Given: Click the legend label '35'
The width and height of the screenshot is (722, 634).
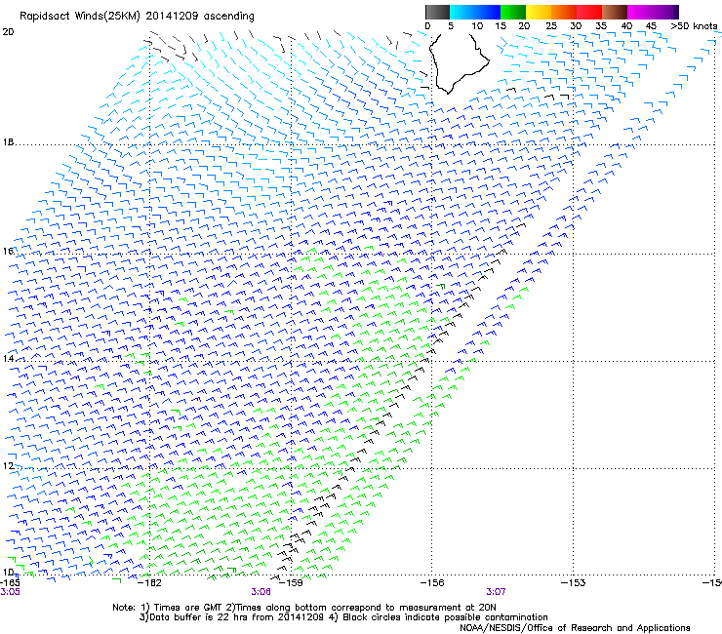Looking at the screenshot, I should click(x=601, y=26).
